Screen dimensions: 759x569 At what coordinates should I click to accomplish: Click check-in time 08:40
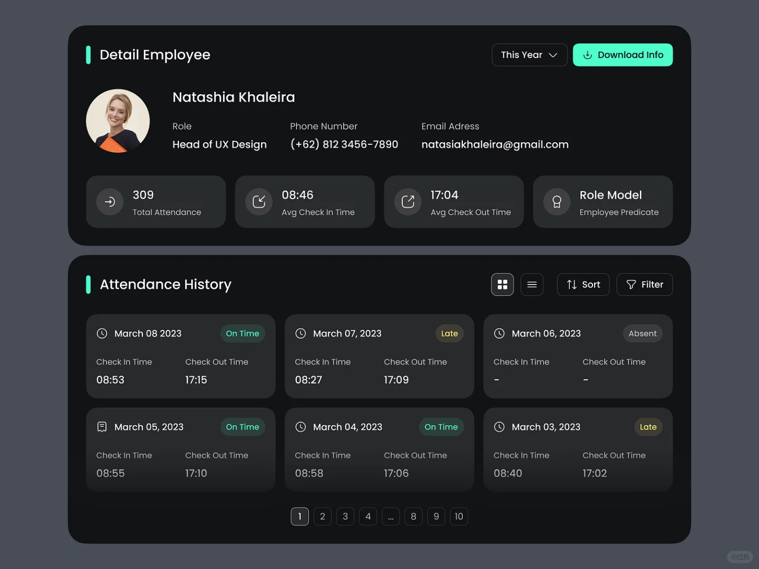tap(508, 473)
